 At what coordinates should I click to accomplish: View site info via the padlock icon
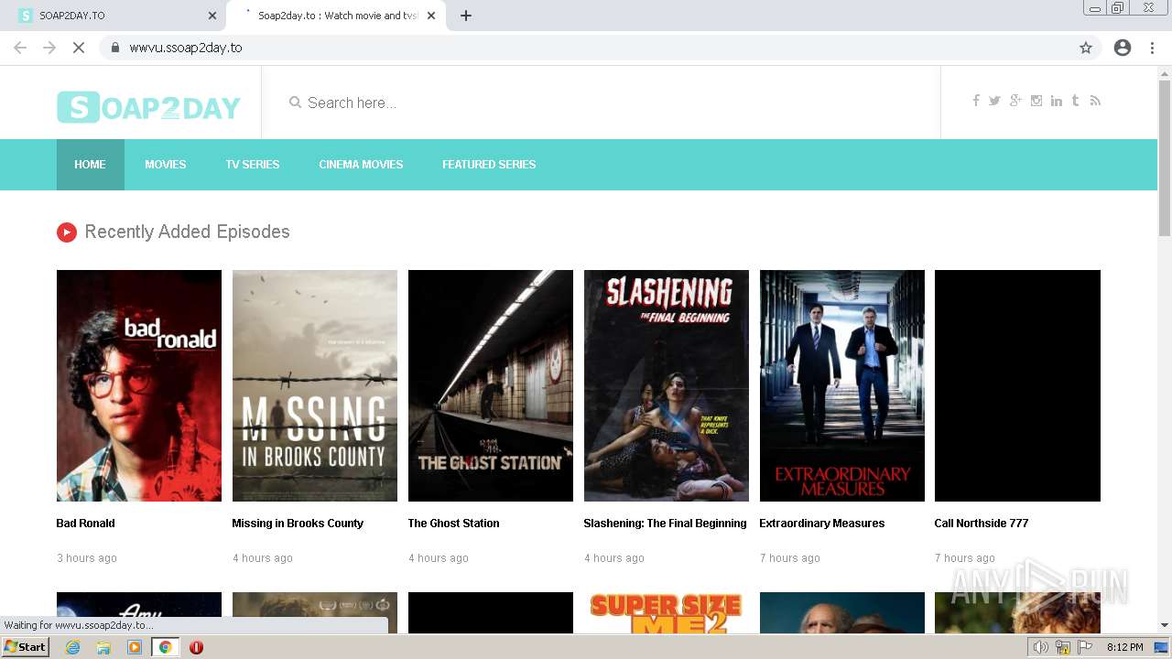tap(114, 48)
